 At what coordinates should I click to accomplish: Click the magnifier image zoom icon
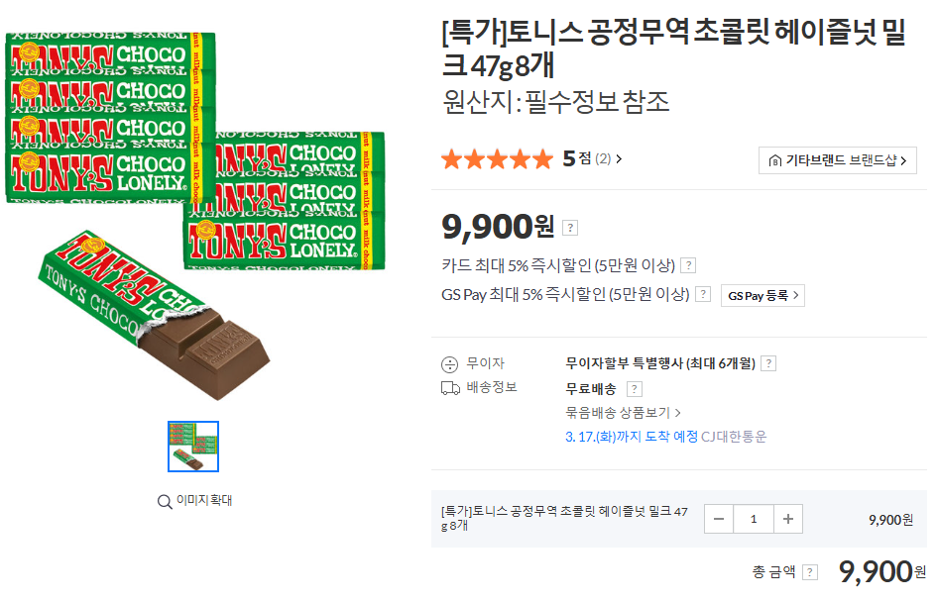[165, 501]
